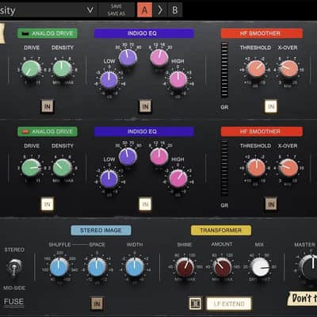Click the WIDTH knob
Screen dimensions: 317x317
pyautogui.click(x=135, y=267)
